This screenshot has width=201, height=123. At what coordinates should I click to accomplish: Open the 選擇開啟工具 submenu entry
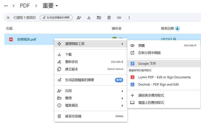(91, 44)
